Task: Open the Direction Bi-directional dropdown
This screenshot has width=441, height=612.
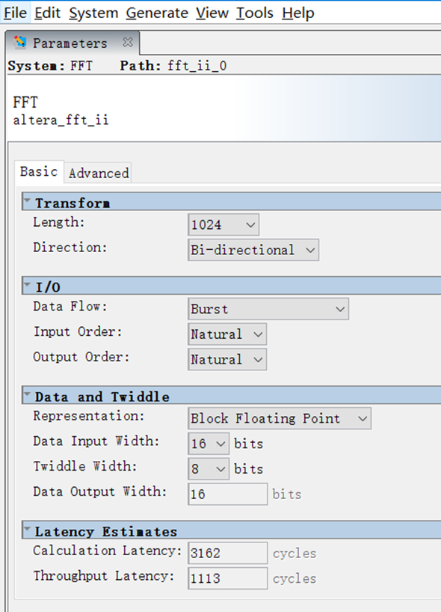Action: point(253,250)
